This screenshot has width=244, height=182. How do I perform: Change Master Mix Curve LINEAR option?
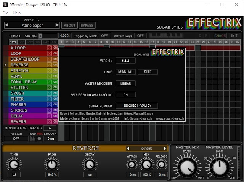pos(125,83)
